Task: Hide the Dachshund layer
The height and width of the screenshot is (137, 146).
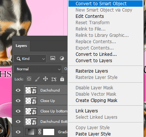Action: coord(18,90)
